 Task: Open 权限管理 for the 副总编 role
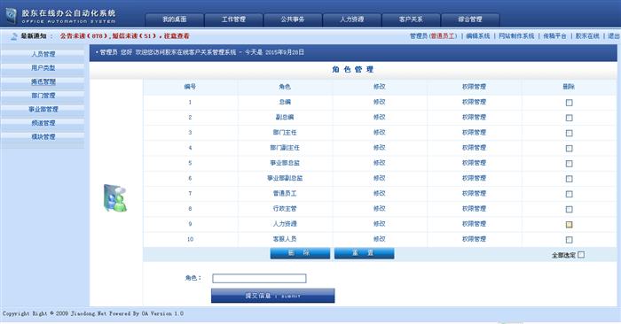click(474, 118)
